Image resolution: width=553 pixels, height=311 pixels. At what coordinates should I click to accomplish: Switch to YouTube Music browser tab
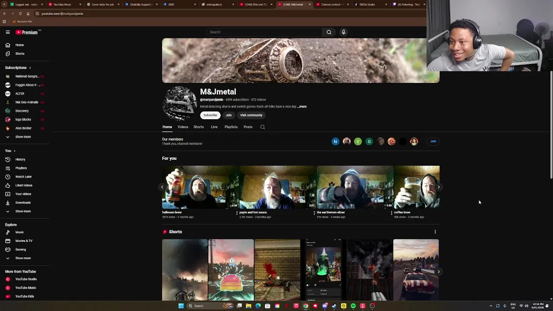64,4
